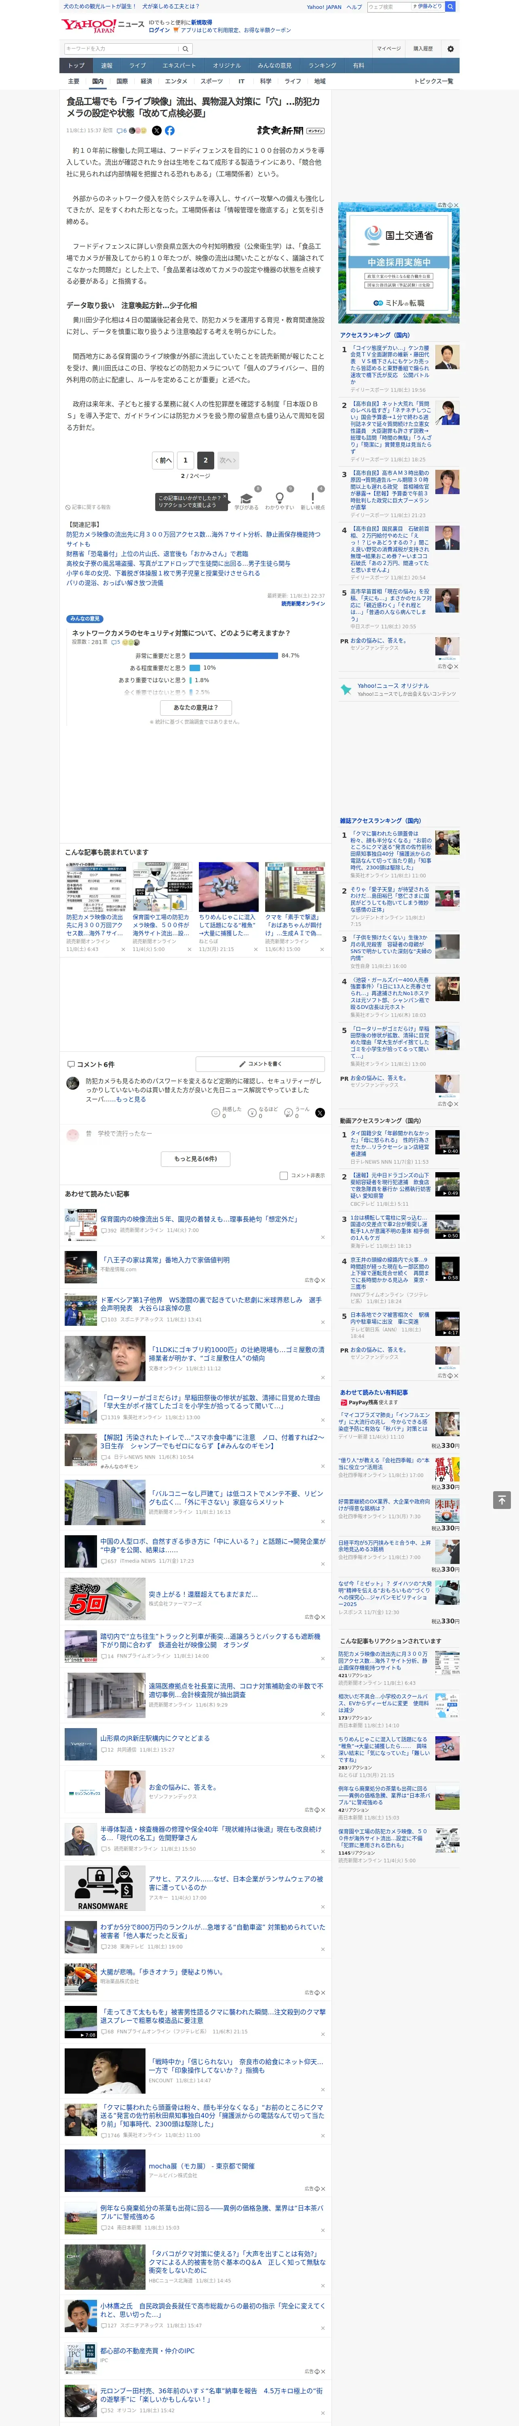Click もっと見る link in first comment
Viewport: 519px width, 2426px height.
click(130, 1099)
